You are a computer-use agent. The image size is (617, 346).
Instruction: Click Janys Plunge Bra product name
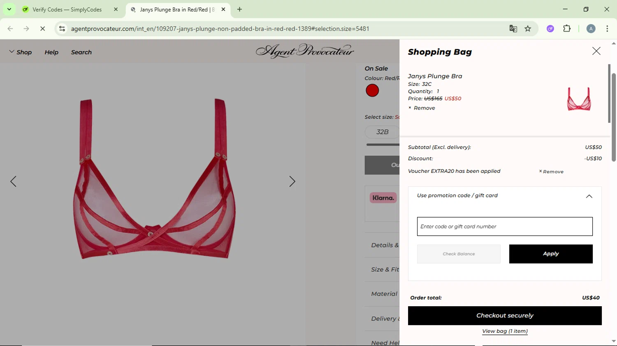pyautogui.click(x=435, y=76)
